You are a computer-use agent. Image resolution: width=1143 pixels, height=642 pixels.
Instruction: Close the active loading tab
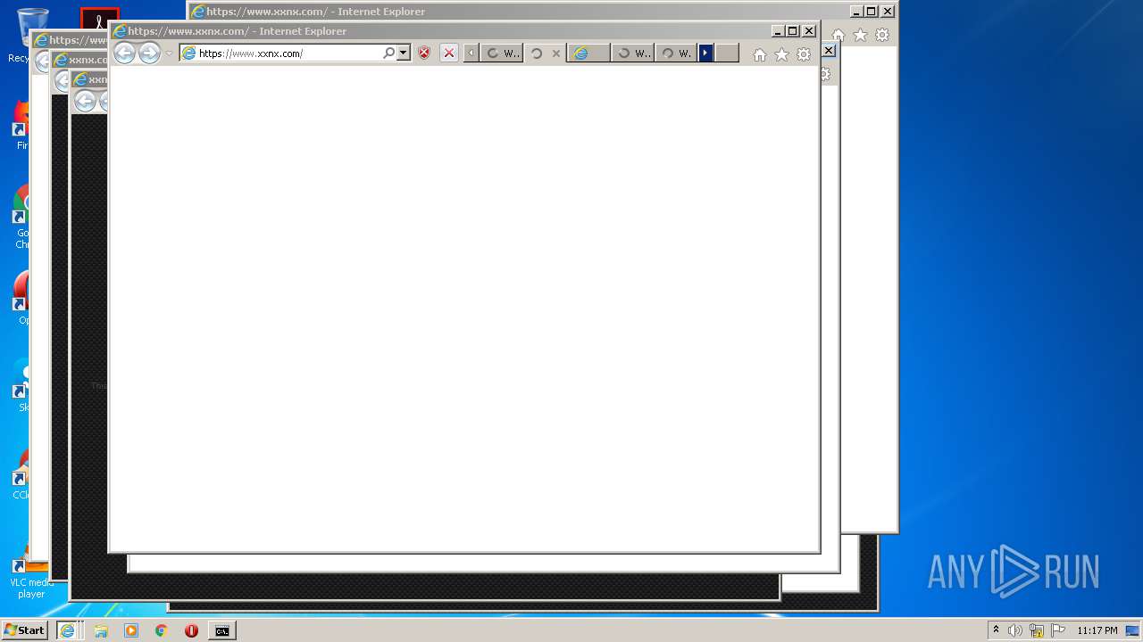pos(556,53)
